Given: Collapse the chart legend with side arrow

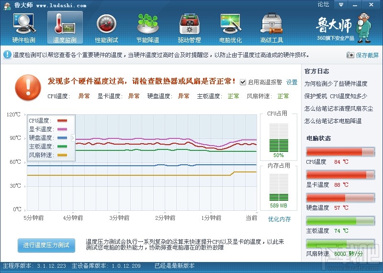Looking at the screenshot, I should (x=73, y=138).
